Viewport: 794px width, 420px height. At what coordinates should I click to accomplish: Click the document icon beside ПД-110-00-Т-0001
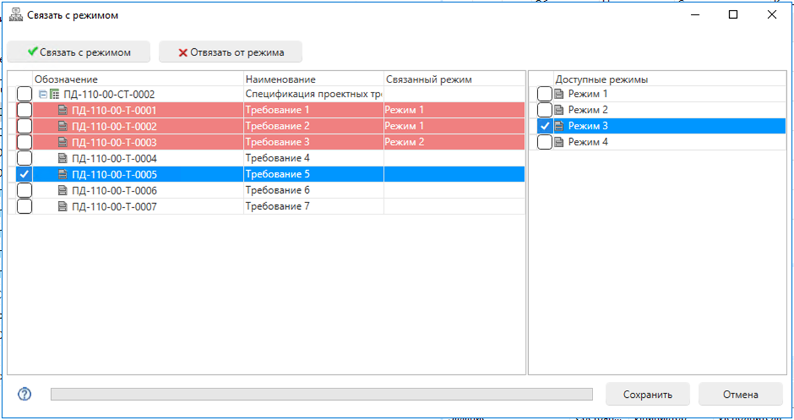pos(63,111)
